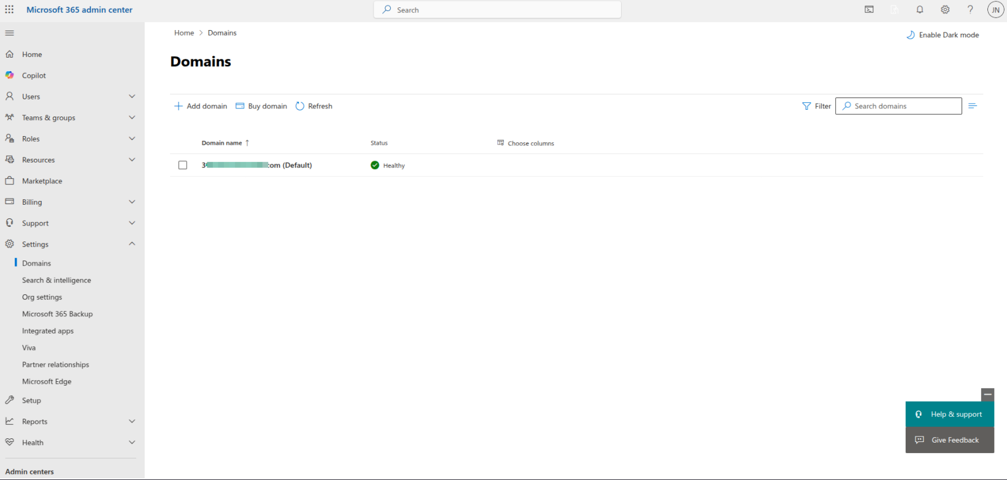Click Buy domain button

[261, 106]
